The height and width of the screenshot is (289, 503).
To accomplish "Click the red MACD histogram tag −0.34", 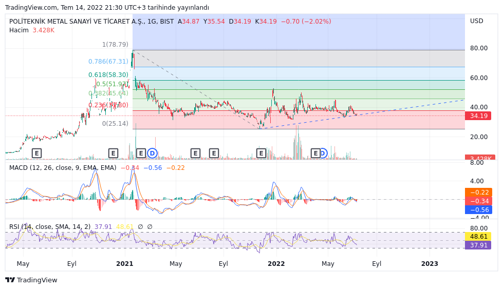I will (x=478, y=201).
